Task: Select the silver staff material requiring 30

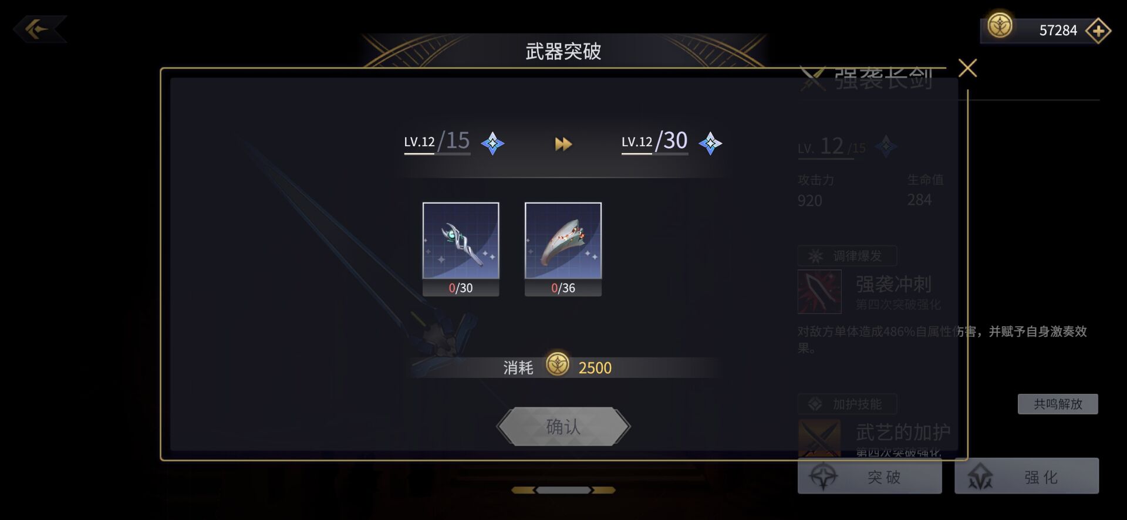Action: click(x=461, y=249)
